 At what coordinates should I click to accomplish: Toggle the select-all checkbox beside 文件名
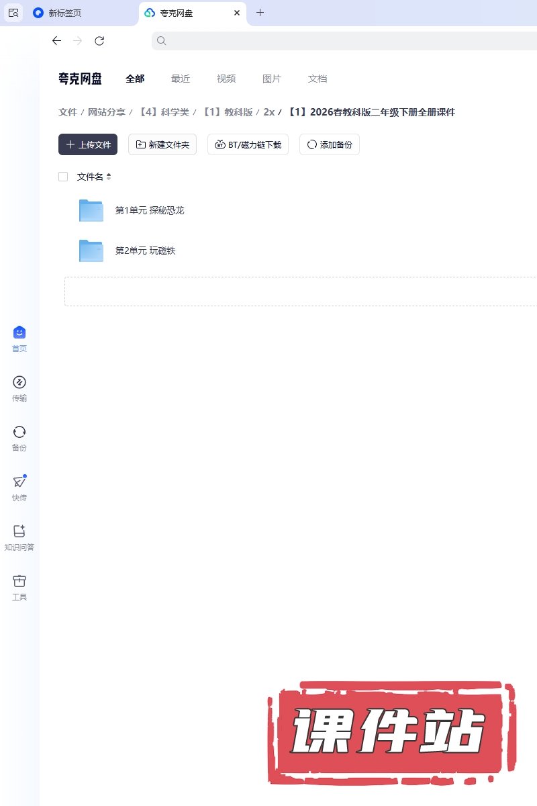[x=63, y=177]
